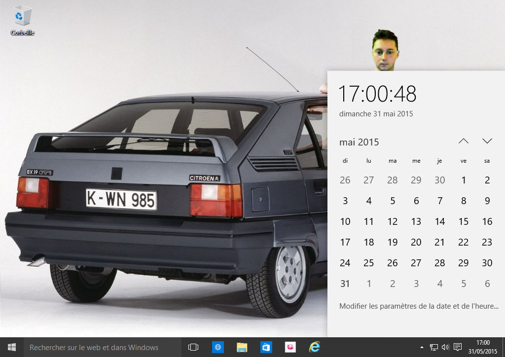Open File Explorer from the taskbar
The height and width of the screenshot is (357, 505).
coord(242,347)
